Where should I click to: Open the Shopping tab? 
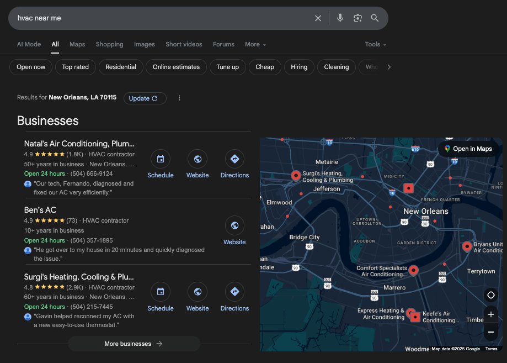click(109, 44)
